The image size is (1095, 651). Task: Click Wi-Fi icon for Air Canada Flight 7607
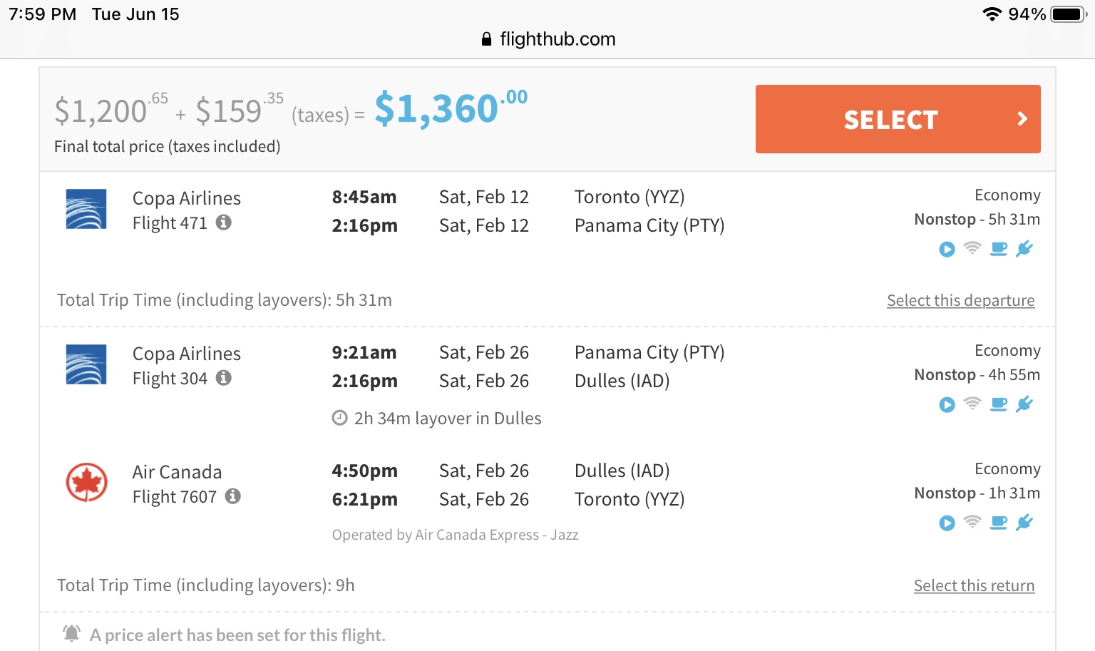972,522
